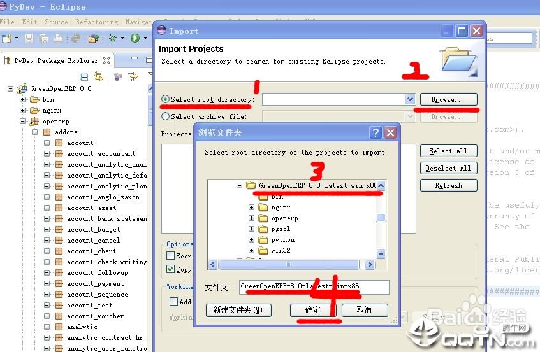
Task: Click the New wizard toolbar icon
Action: point(6,38)
